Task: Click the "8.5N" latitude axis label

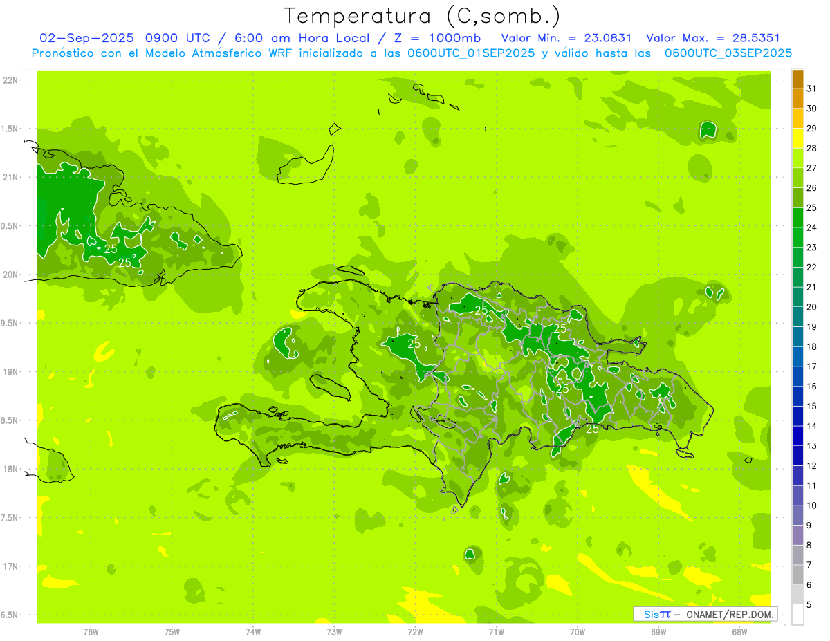Action: click(x=10, y=420)
